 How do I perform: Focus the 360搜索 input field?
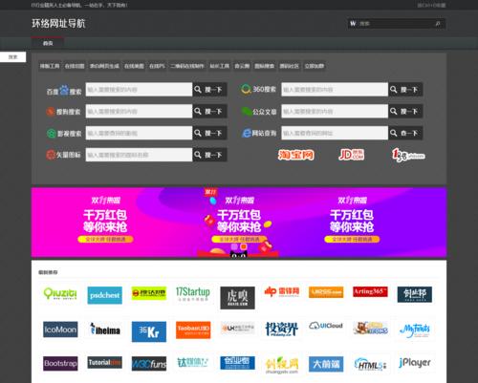coord(335,90)
